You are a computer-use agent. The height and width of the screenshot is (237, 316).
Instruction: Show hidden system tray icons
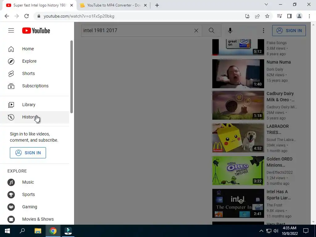[261, 231]
